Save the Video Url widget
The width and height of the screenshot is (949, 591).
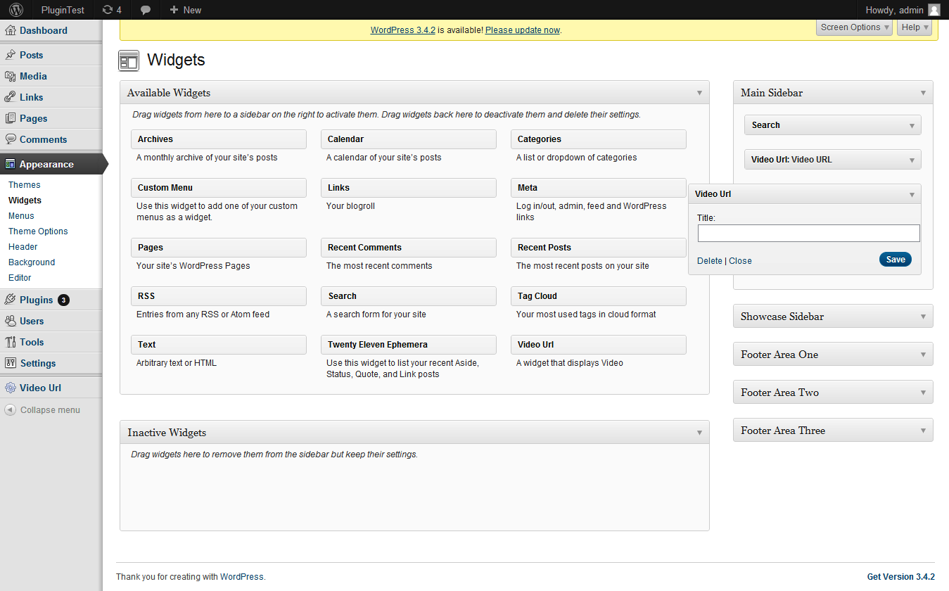coord(896,260)
